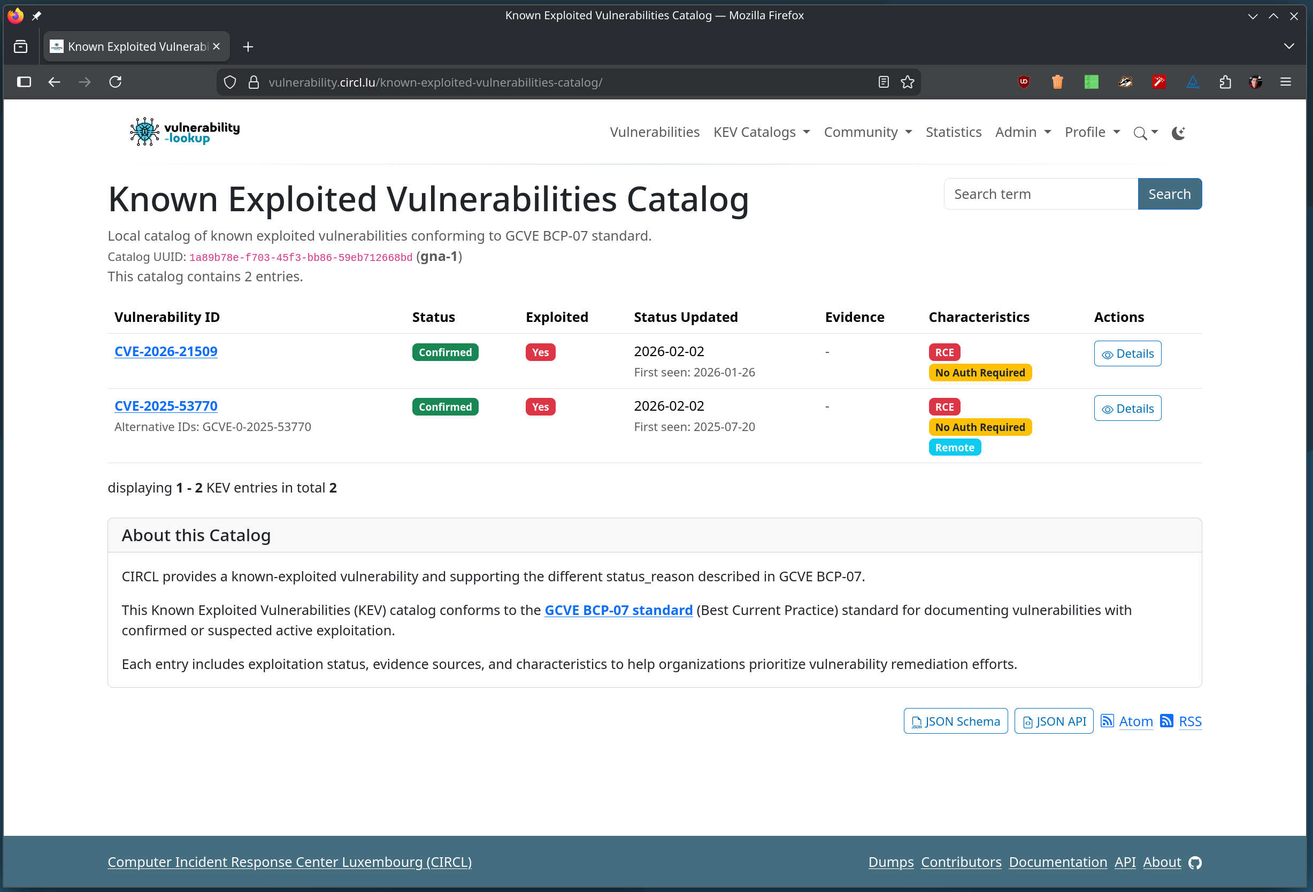Open the JSON Schema button
The height and width of the screenshot is (892, 1313).
point(955,721)
